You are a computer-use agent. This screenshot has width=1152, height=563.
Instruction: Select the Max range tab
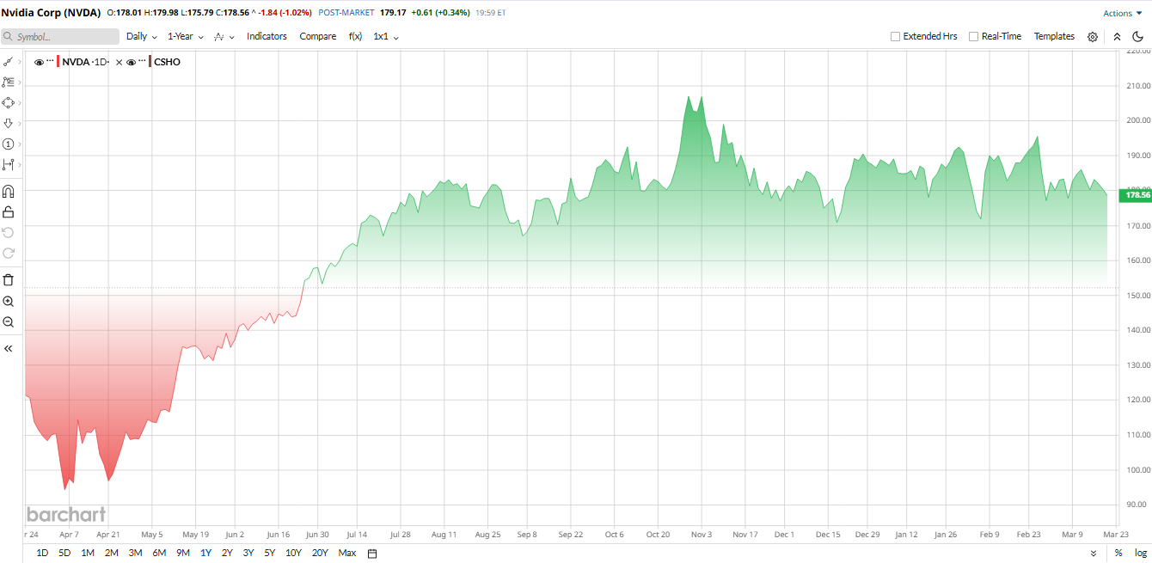pos(347,553)
